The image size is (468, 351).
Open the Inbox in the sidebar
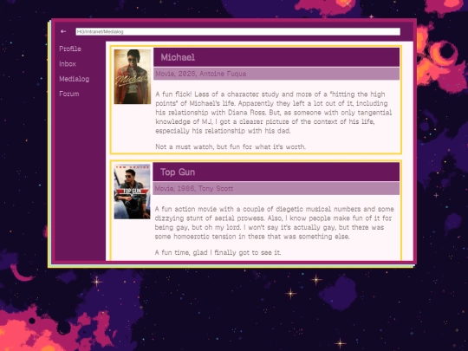68,64
